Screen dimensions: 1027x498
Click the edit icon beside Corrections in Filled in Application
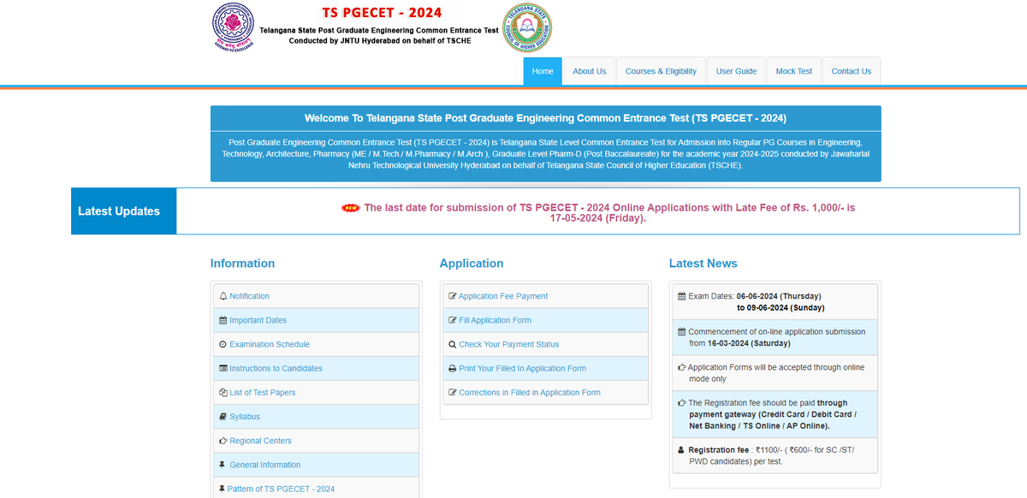coord(453,393)
